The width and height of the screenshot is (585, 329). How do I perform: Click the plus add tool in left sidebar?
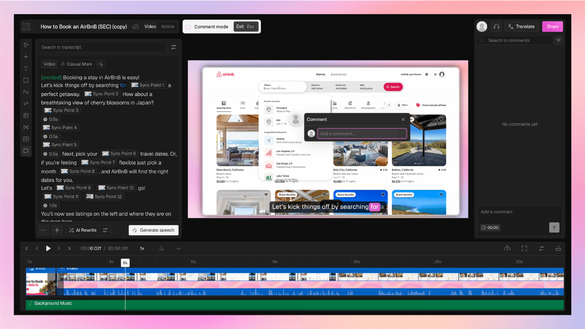[x=26, y=57]
